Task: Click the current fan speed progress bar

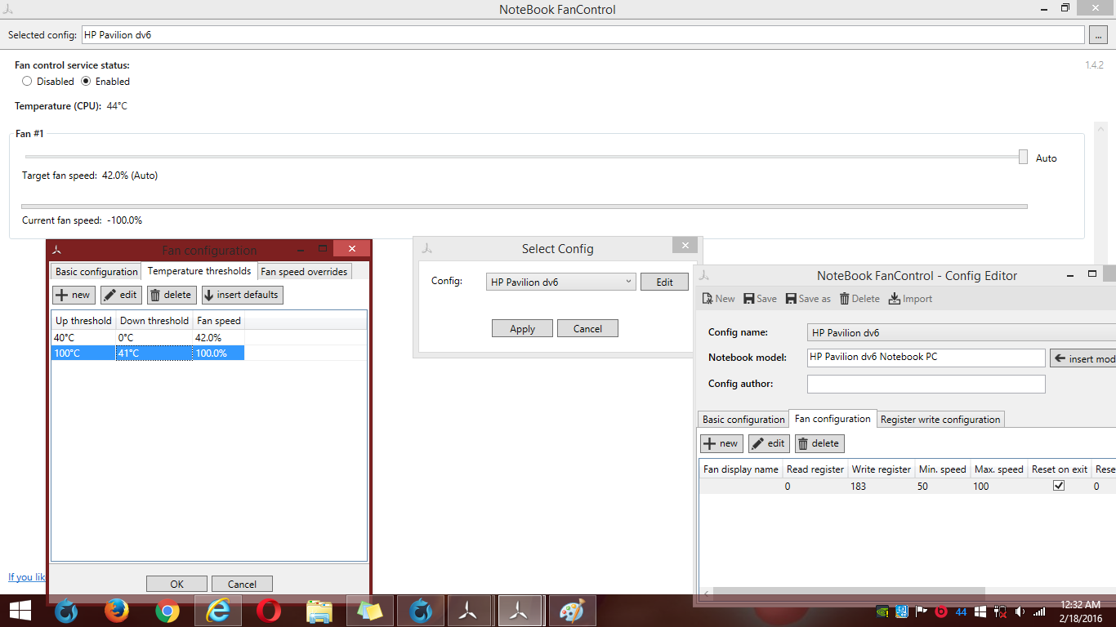Action: pos(524,207)
